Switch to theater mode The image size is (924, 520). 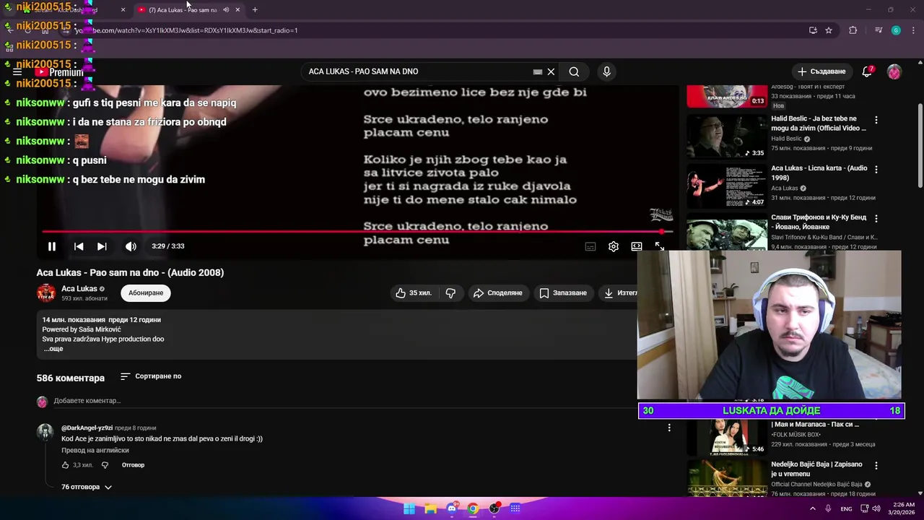pos(636,246)
